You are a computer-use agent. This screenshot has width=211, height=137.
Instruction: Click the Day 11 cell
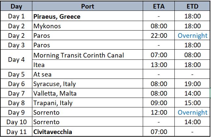[16, 131]
